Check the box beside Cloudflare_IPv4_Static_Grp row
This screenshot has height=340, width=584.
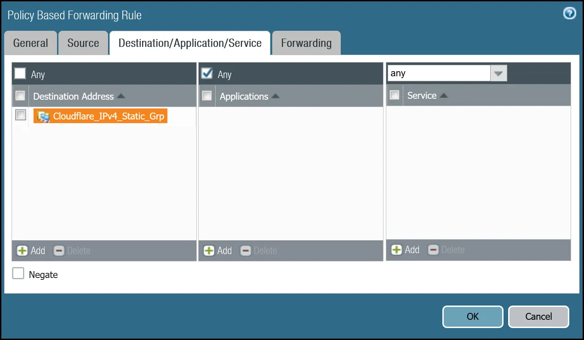tap(20, 115)
